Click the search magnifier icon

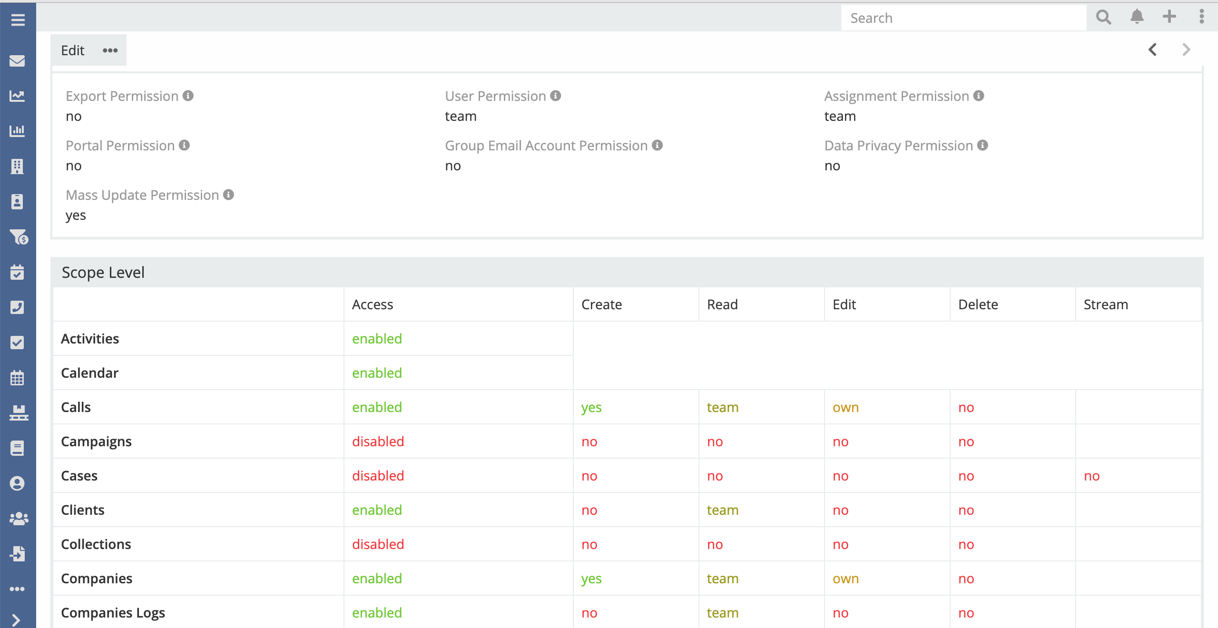(1103, 18)
